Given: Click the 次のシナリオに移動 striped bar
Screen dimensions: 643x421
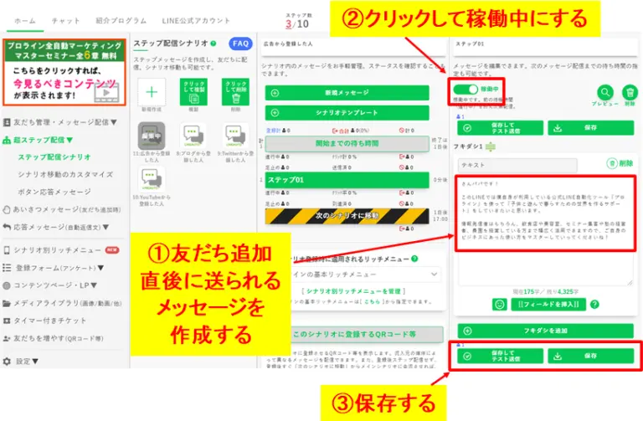Looking at the screenshot, I should [x=347, y=216].
